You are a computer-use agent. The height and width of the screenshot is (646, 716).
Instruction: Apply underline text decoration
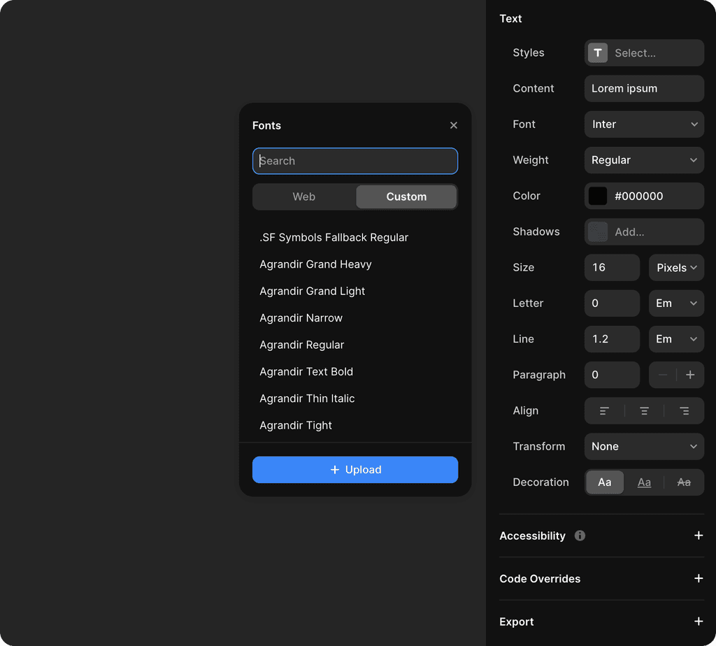coord(644,482)
